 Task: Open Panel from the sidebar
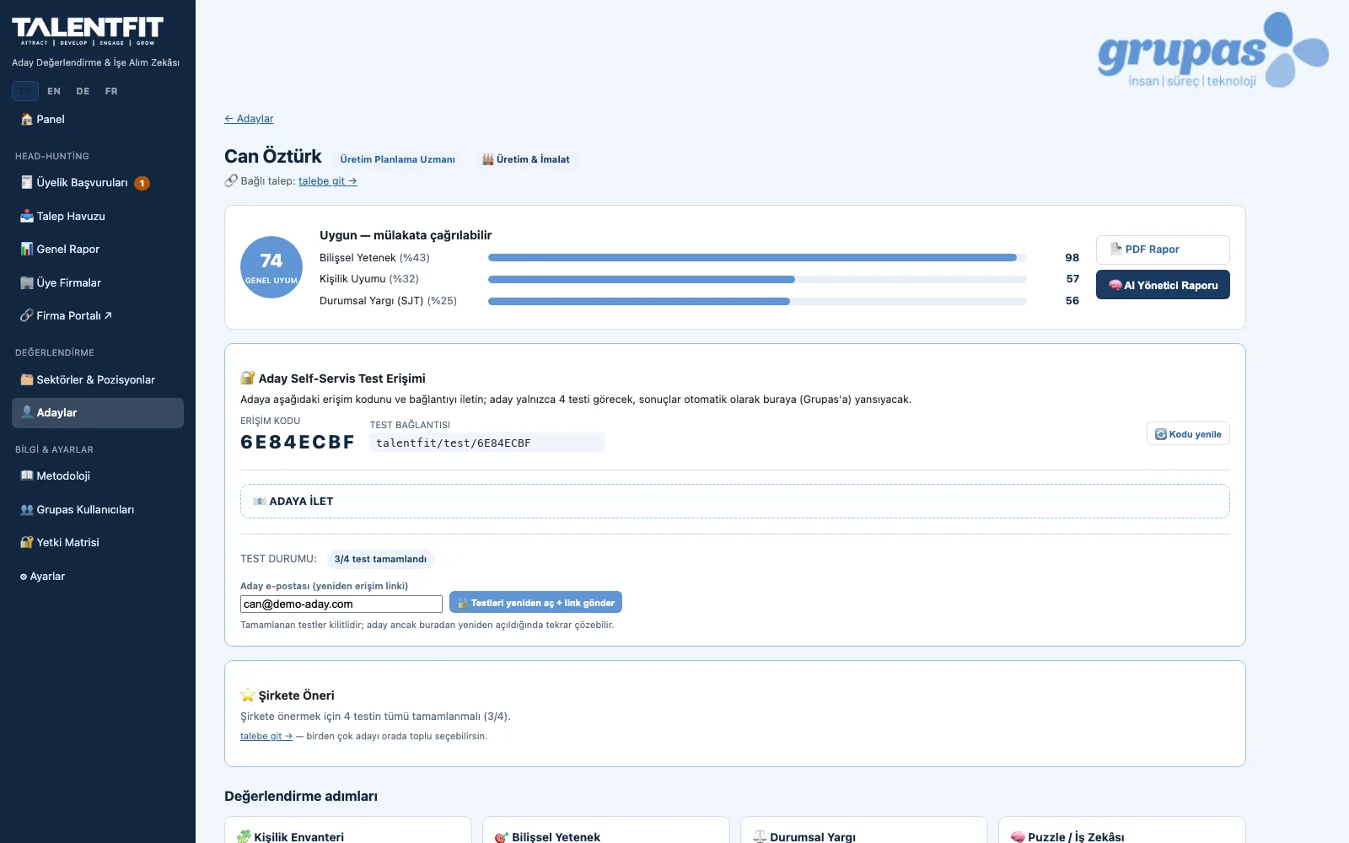point(98,120)
